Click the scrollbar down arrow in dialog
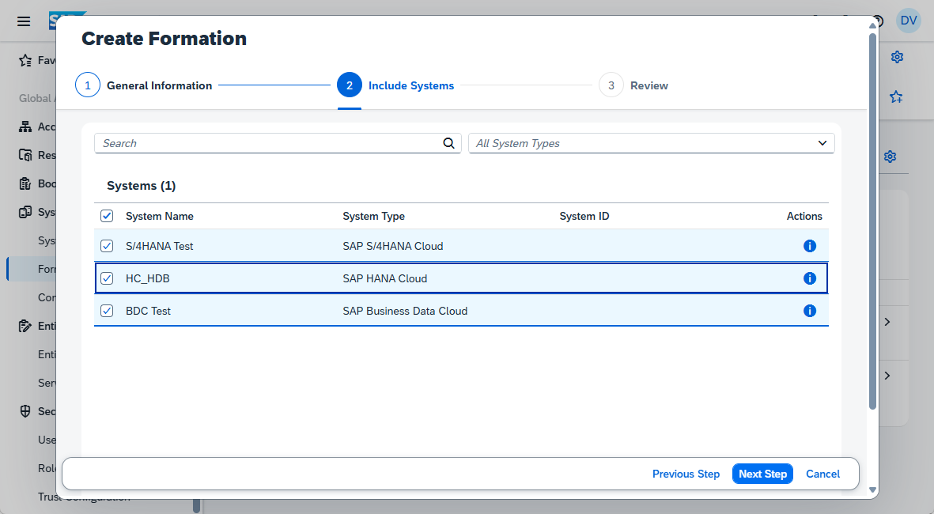 [x=872, y=489]
